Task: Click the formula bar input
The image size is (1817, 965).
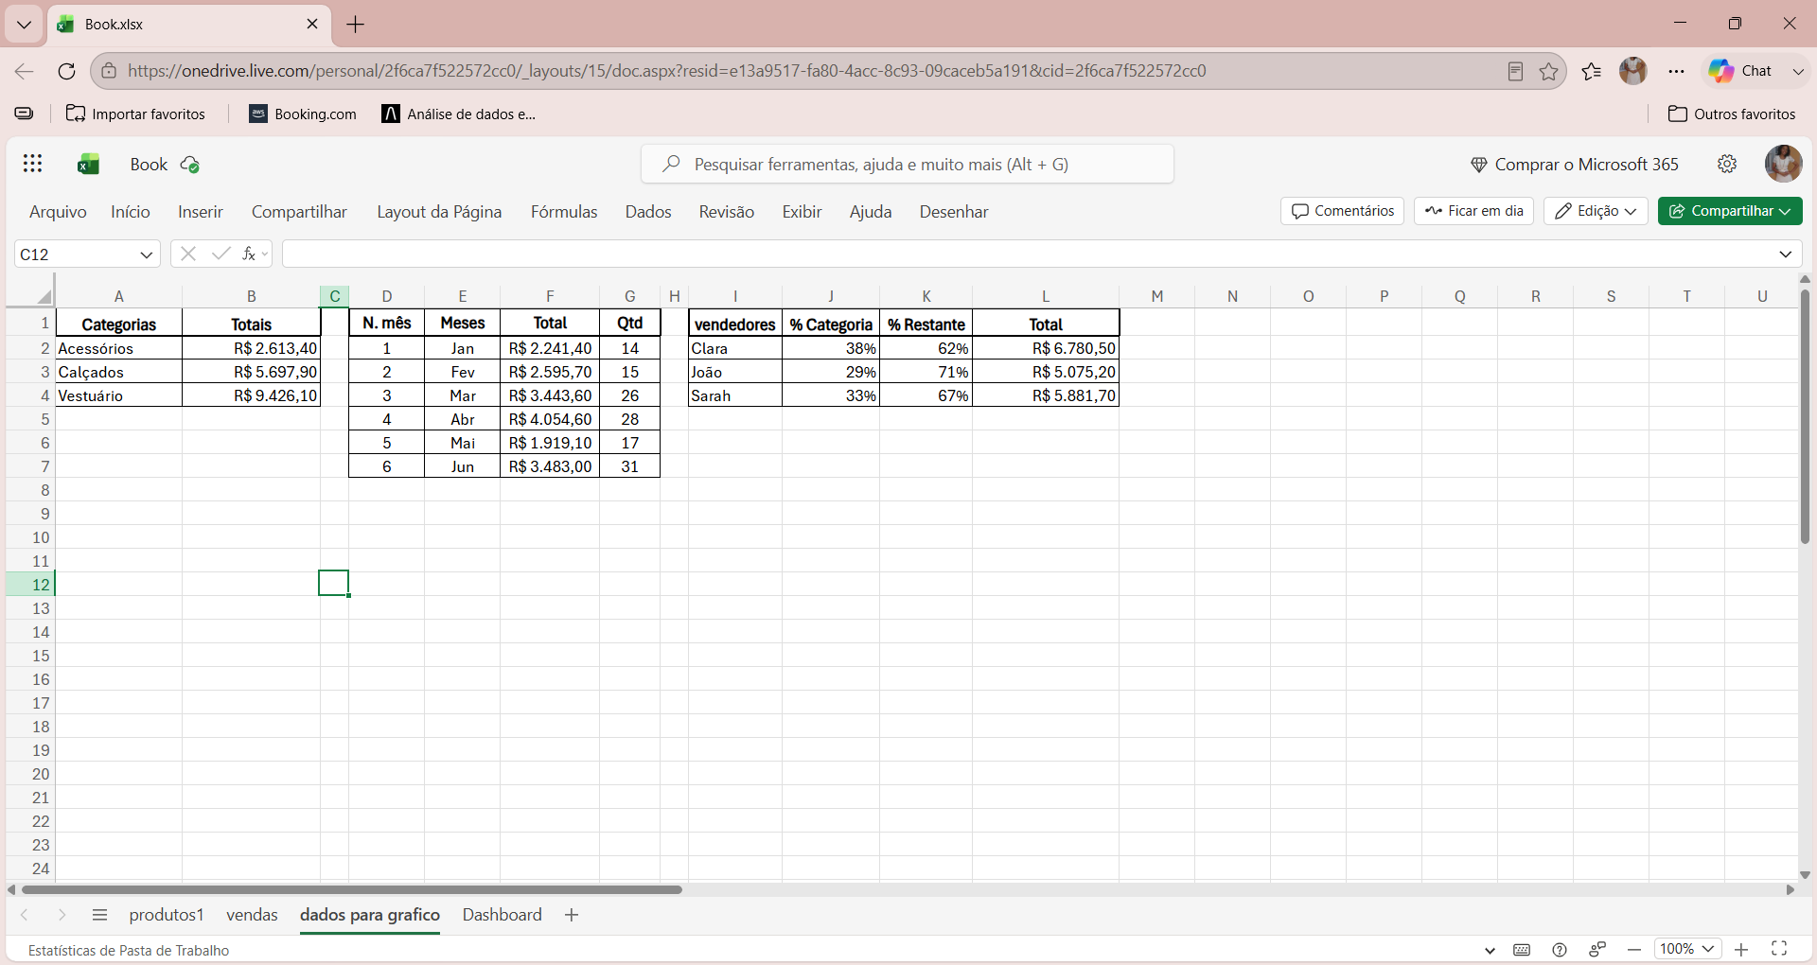Action: coord(1027,254)
